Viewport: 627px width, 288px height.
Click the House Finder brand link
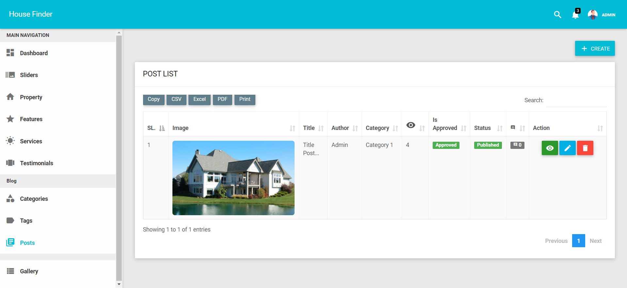coord(31,14)
